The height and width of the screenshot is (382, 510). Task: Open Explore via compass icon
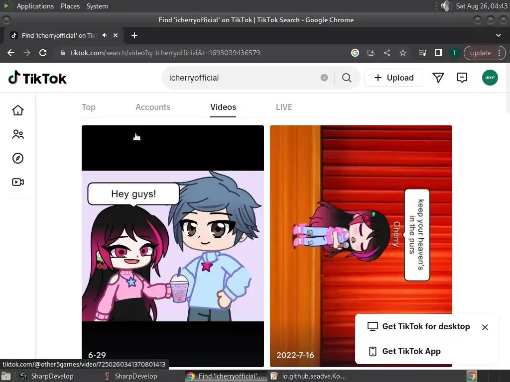tap(18, 158)
